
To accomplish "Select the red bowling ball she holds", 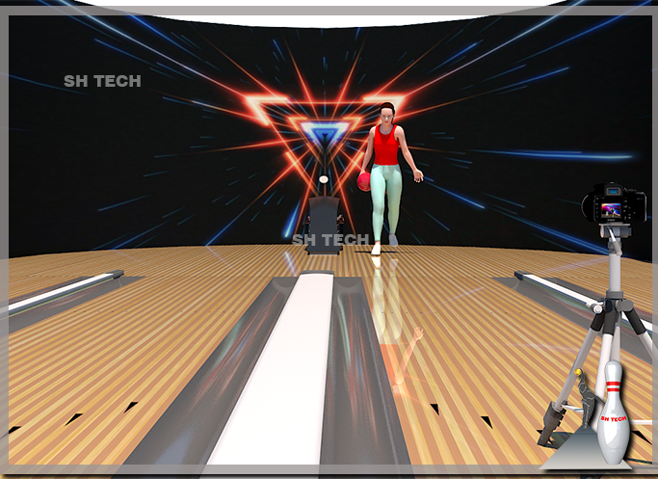I will [x=364, y=182].
